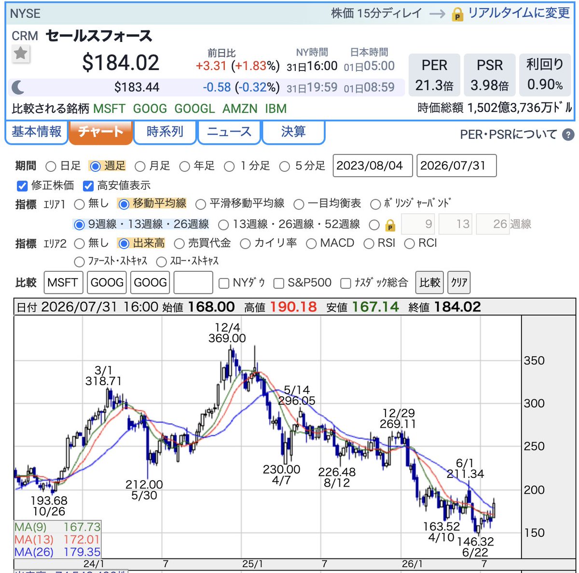Click the favorite star icon for CRM
The image size is (579, 573).
pyautogui.click(x=21, y=53)
